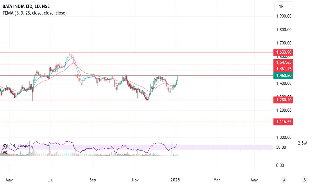
Task: Click the 1,200.00 price axis value
Action: pyautogui.click(x=284, y=110)
